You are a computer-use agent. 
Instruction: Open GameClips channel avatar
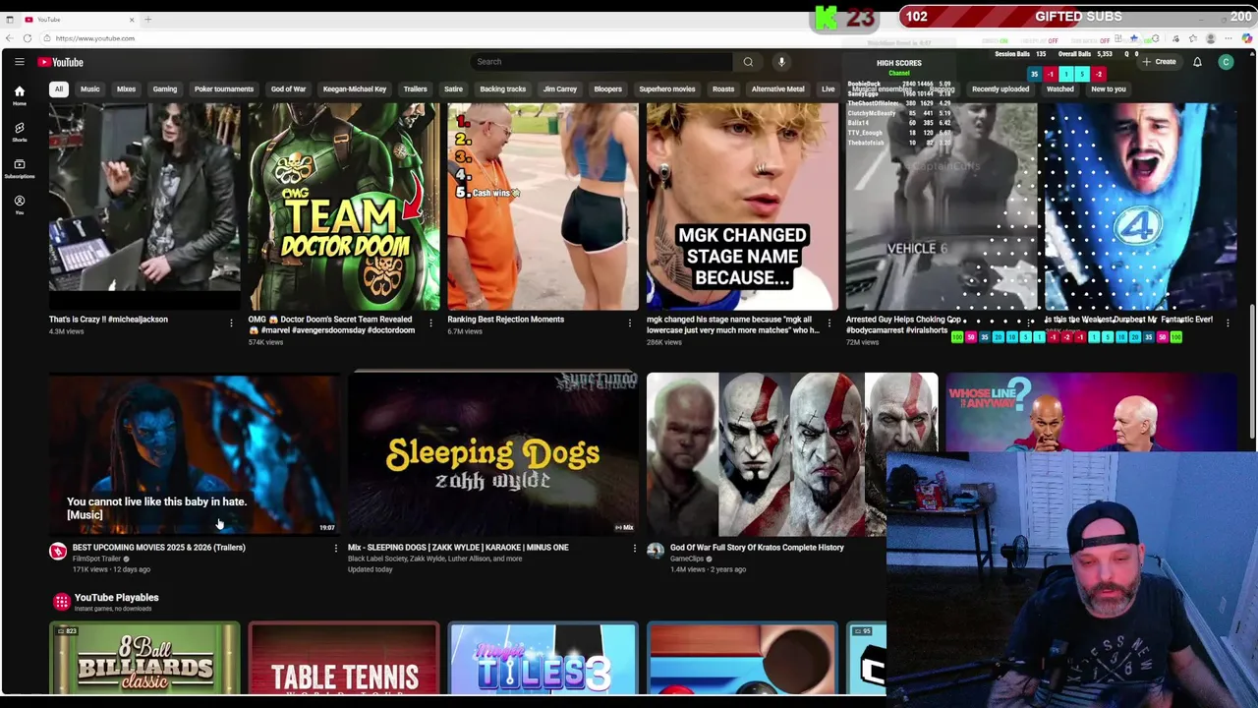point(656,552)
